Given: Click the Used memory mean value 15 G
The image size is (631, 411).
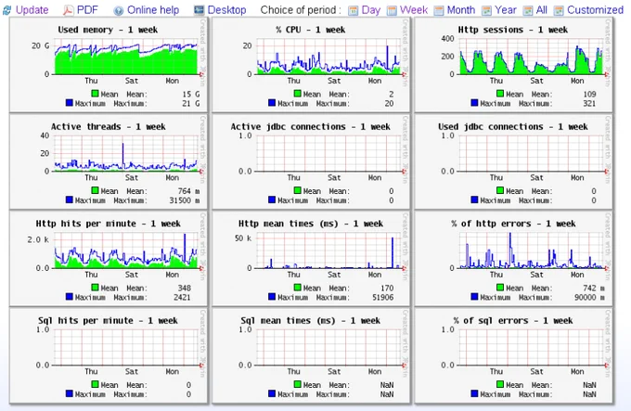Looking at the screenshot, I should tap(191, 95).
